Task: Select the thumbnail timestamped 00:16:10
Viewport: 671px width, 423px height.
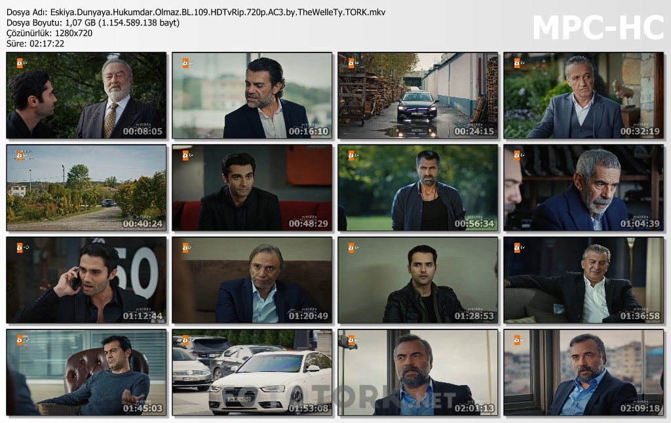Action: pos(252,96)
